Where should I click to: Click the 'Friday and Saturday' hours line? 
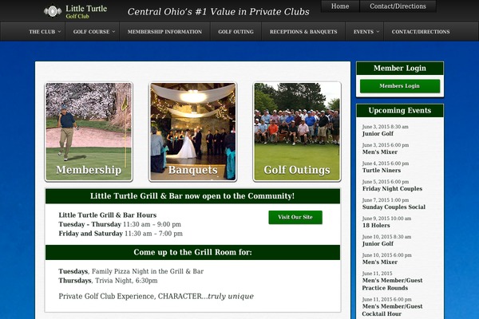pos(121,234)
